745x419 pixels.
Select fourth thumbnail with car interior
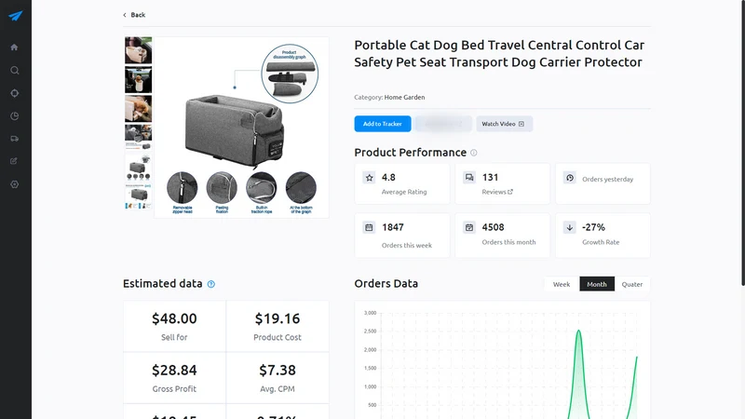138,138
